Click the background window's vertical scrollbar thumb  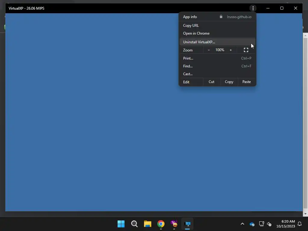tap(305, 123)
